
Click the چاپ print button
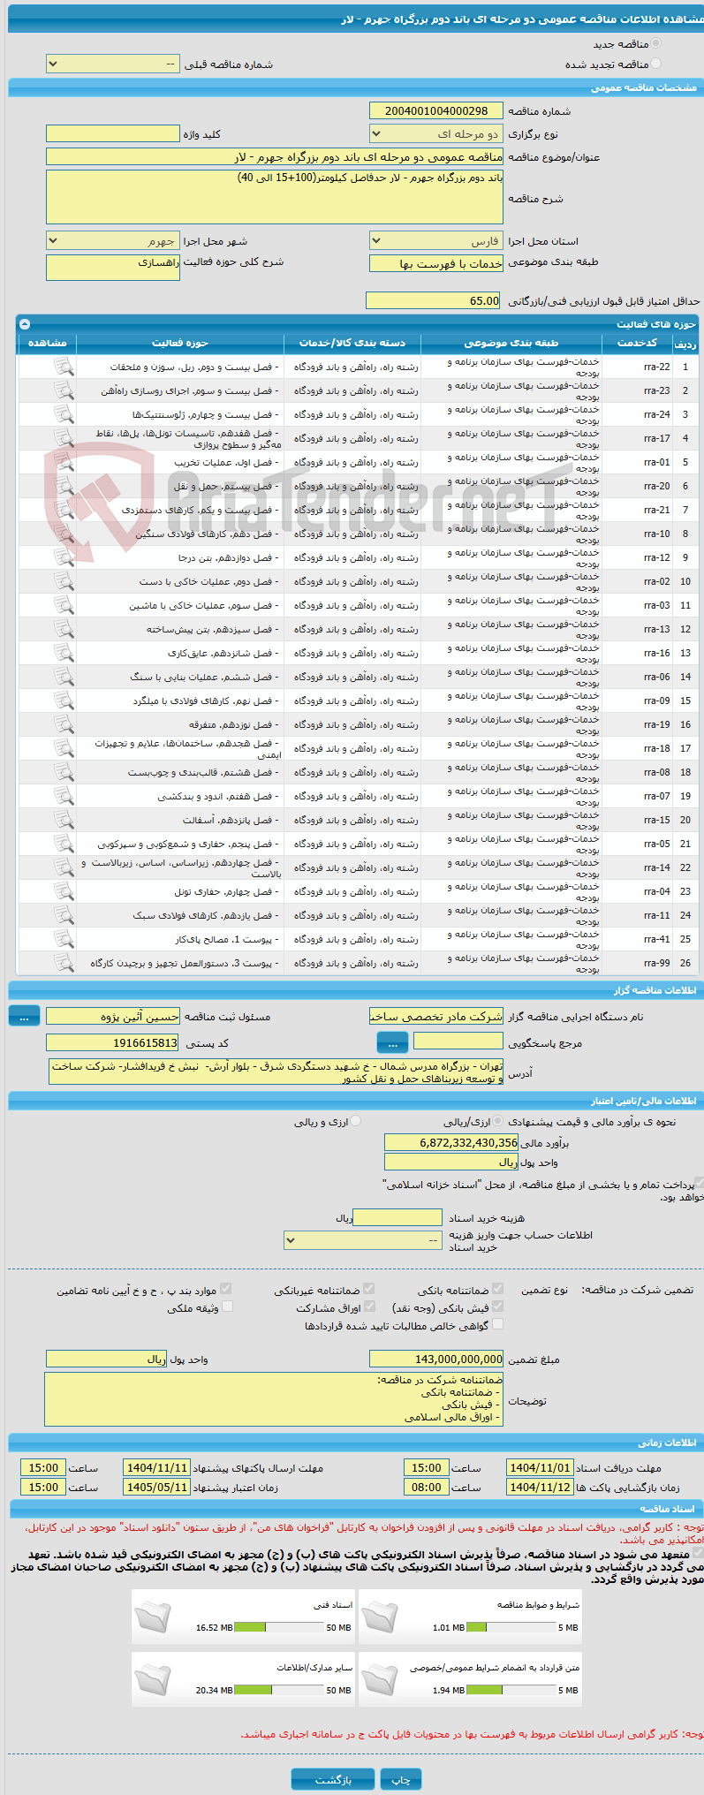401,1779
